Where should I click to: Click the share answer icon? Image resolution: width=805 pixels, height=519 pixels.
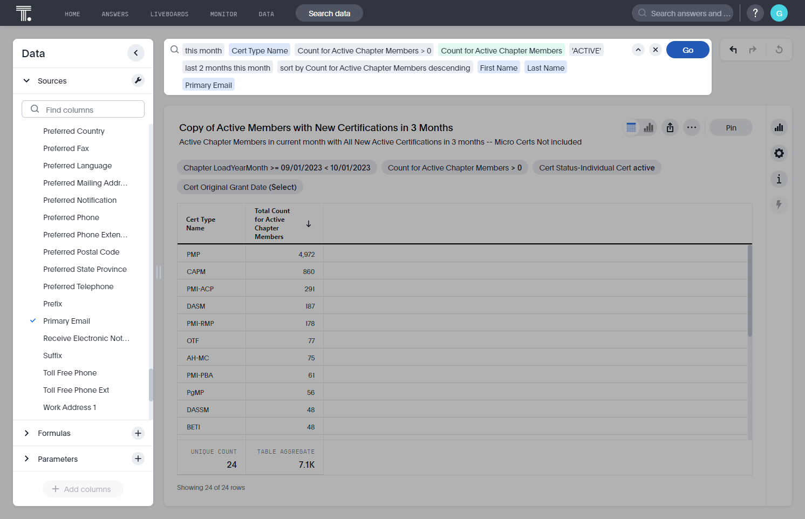[x=670, y=128]
